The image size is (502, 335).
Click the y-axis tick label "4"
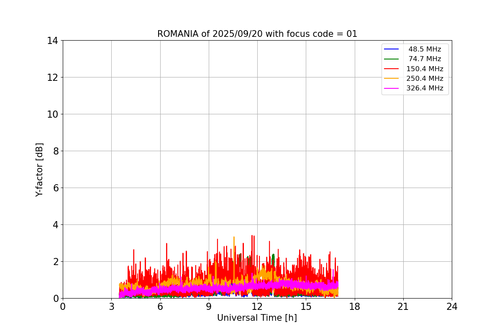point(55,225)
